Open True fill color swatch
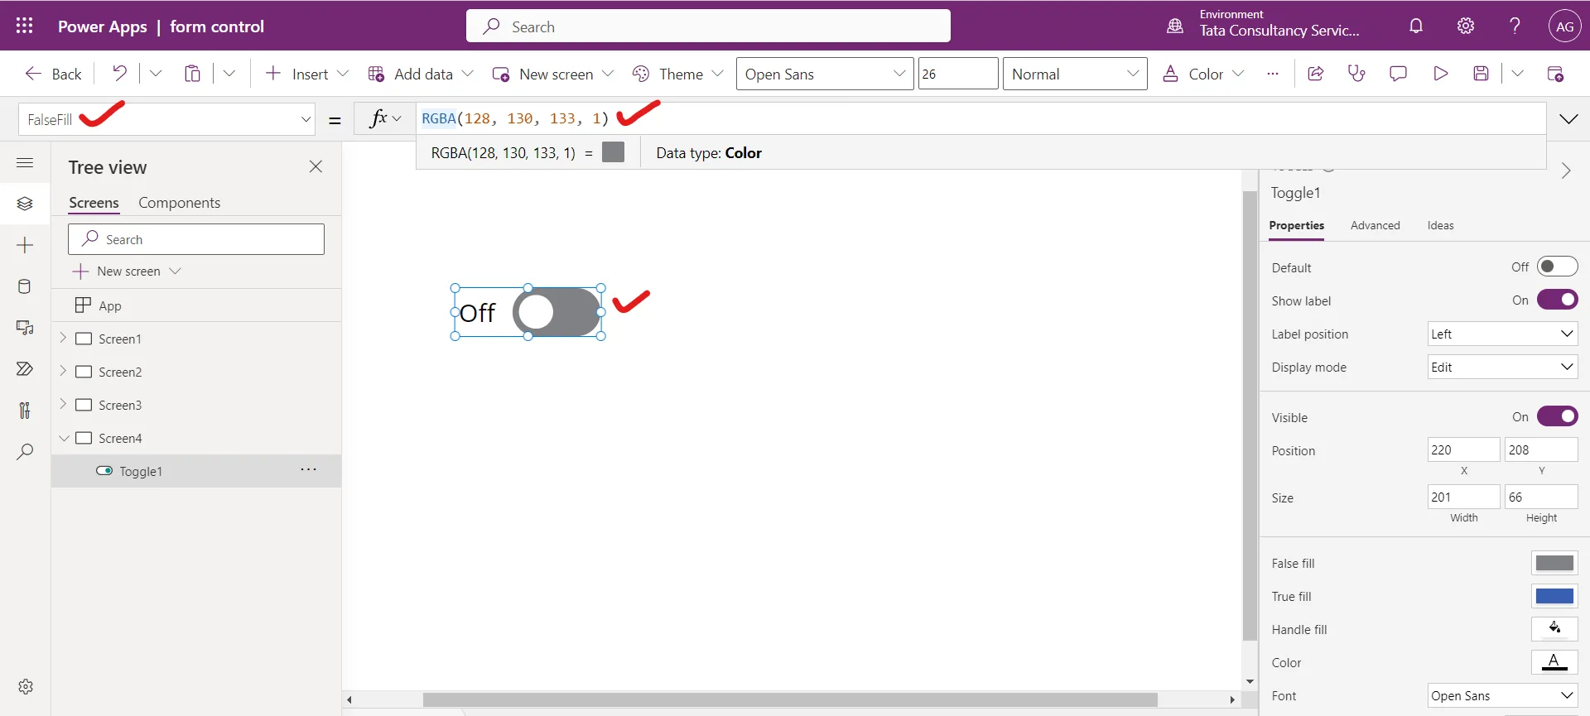 point(1554,596)
